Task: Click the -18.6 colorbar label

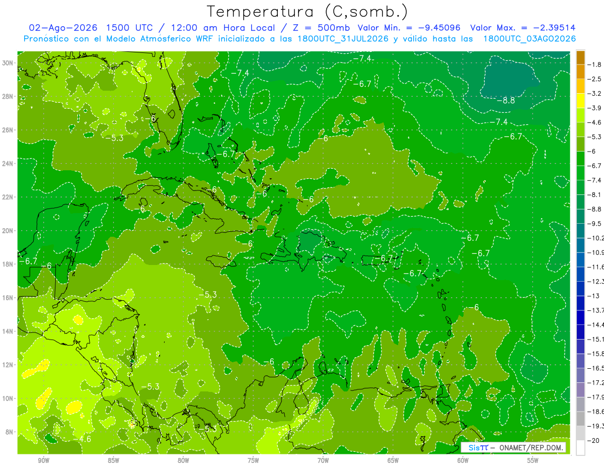Action: tap(596, 412)
